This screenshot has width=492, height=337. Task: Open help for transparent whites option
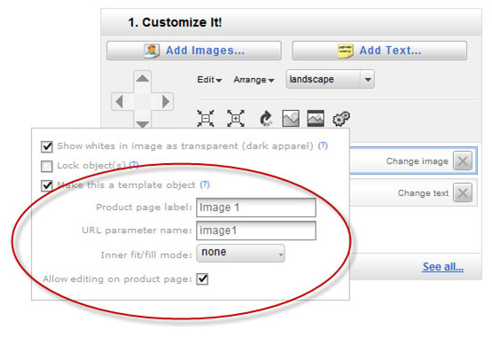(x=323, y=145)
